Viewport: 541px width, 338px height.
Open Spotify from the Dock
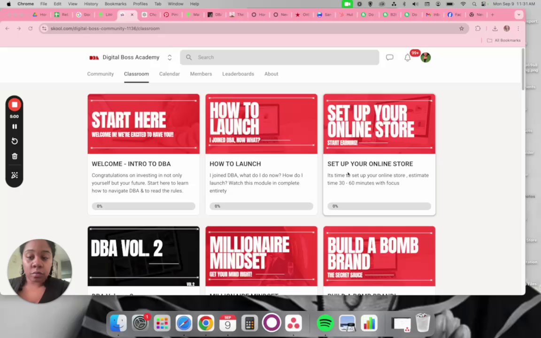click(325, 323)
